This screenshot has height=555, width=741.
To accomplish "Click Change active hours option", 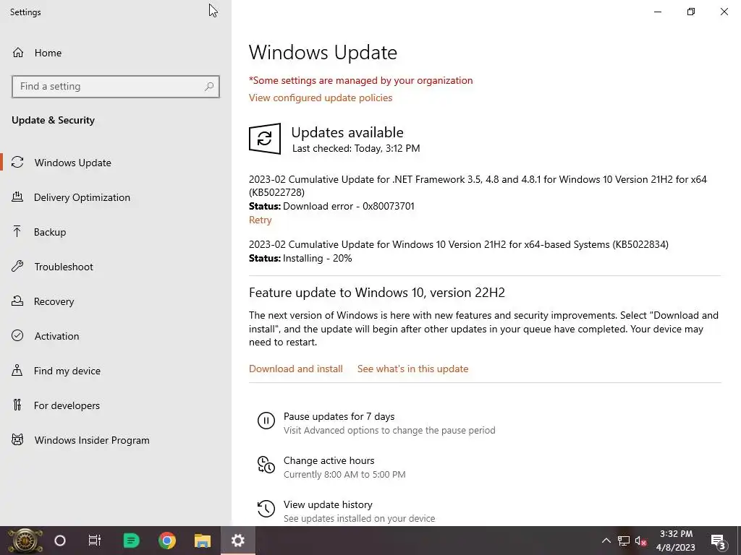I will click(x=329, y=460).
